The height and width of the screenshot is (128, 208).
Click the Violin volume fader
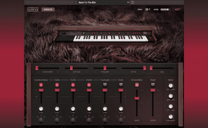[x=89, y=90]
